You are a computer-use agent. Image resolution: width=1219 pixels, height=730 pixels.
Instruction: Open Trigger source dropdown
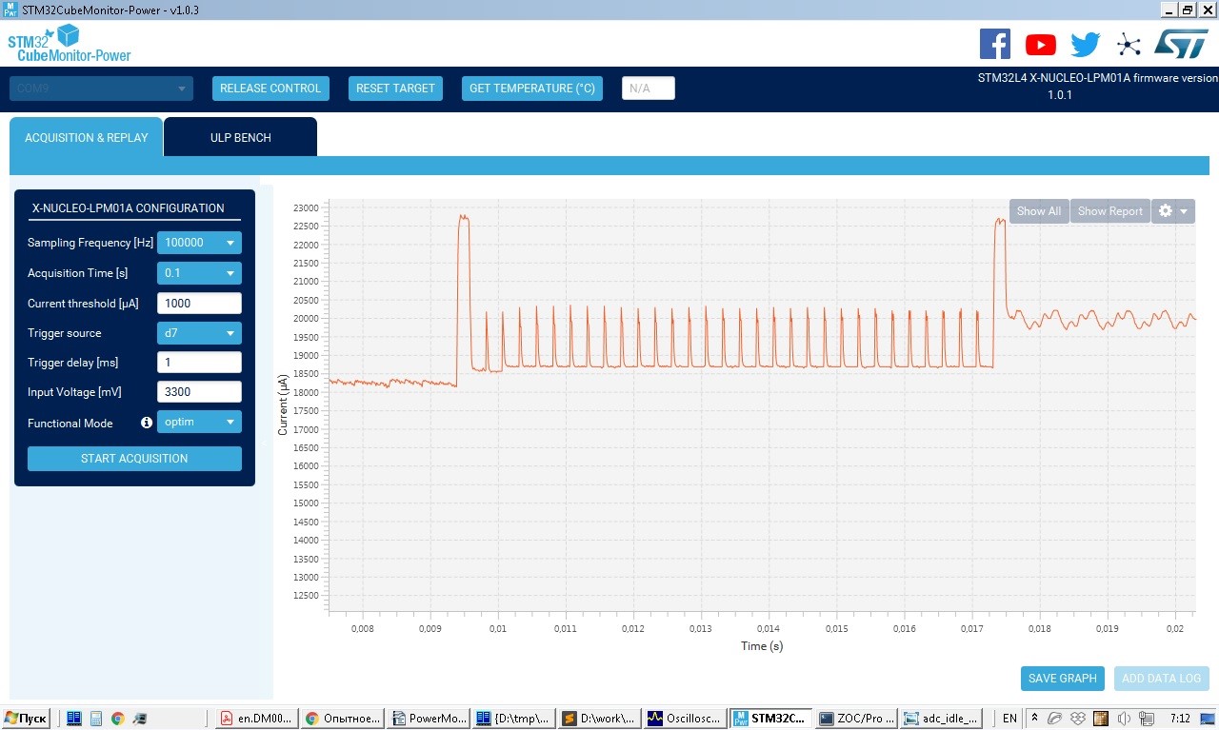[x=199, y=333]
